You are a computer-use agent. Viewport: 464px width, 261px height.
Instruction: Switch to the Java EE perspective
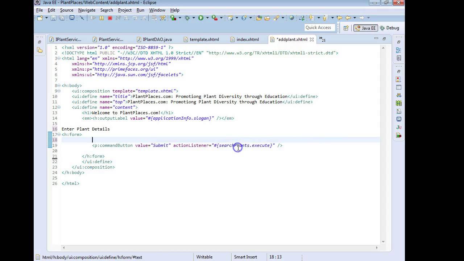click(365, 28)
